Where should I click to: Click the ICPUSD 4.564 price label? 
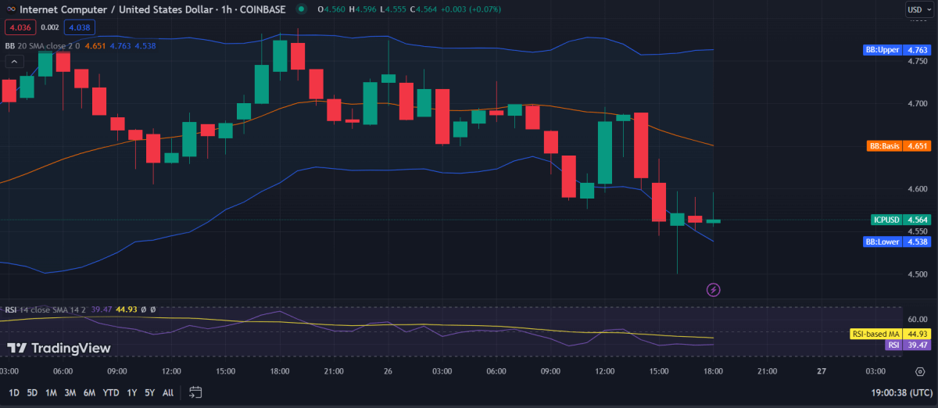(x=901, y=220)
